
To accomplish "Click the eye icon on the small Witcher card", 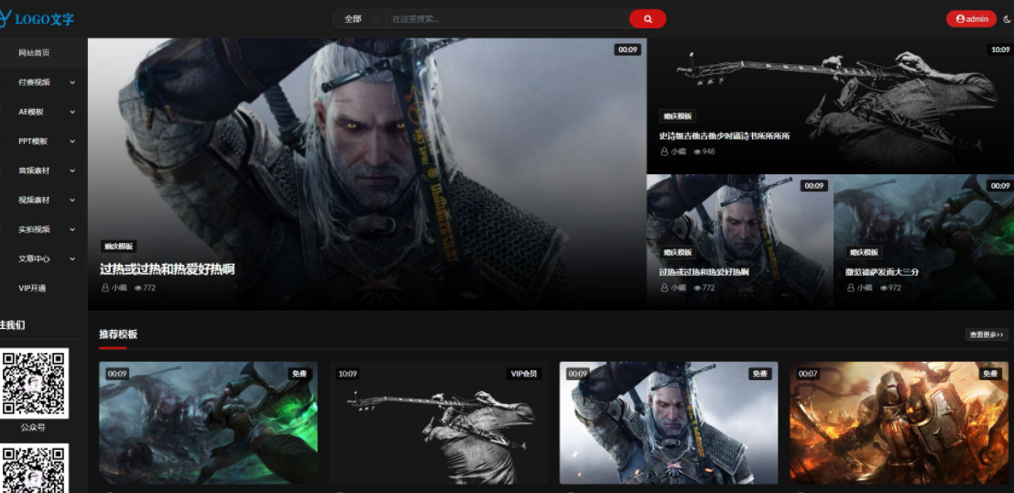I will pos(697,288).
